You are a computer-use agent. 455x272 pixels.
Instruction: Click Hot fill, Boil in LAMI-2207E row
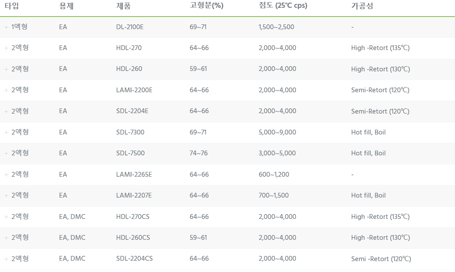pyautogui.click(x=368, y=195)
